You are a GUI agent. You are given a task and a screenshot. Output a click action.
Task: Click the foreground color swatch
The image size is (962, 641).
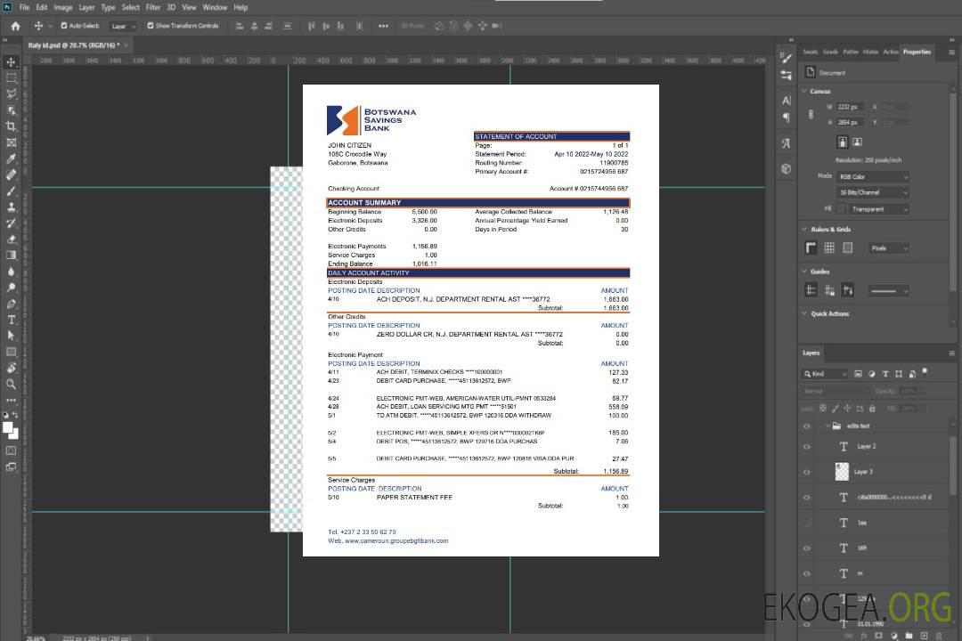click(x=9, y=428)
